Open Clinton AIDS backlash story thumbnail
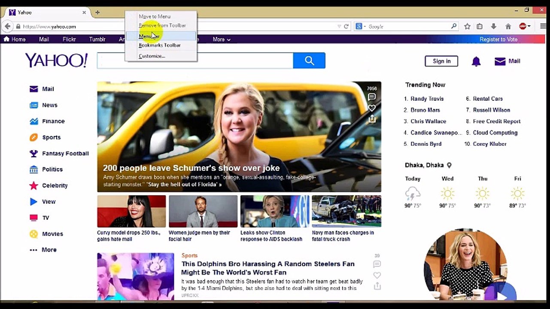550x309 pixels. (275, 211)
